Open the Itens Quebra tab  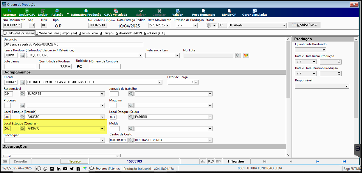click(x=89, y=33)
